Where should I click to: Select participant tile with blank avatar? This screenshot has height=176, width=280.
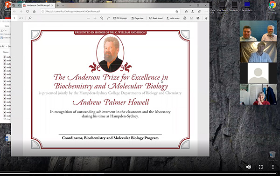tap(258, 73)
